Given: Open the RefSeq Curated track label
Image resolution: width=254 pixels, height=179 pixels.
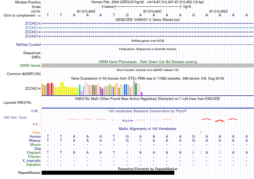Looking at the screenshot, I should click(x=28, y=45).
